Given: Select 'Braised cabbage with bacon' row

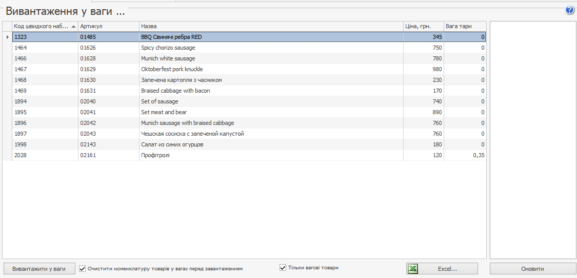Looking at the screenshot, I should [x=175, y=91].
